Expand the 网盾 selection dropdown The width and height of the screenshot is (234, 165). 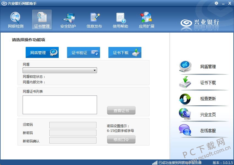click(x=60, y=70)
